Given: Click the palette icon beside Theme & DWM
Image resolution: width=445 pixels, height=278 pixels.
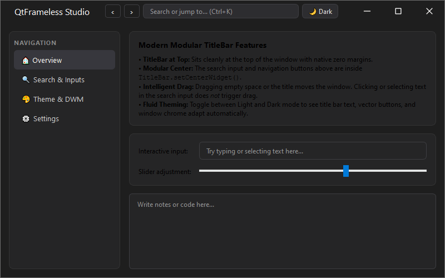Looking at the screenshot, I should point(26,100).
